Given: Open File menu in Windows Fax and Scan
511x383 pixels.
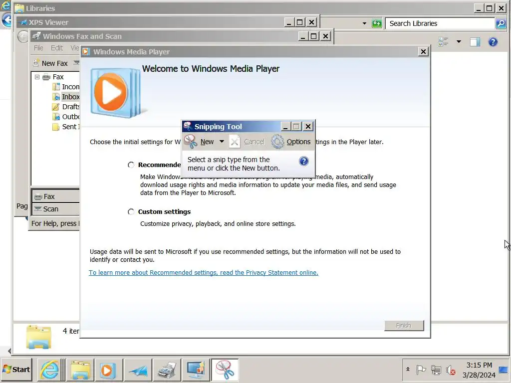Looking at the screenshot, I should pos(38,48).
